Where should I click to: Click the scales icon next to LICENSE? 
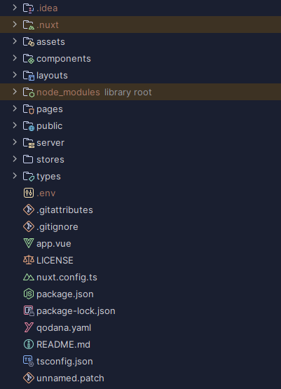[29, 260]
